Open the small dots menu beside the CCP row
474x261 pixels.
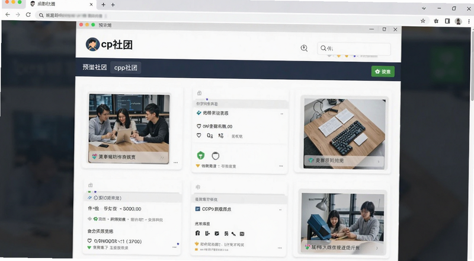280,209
